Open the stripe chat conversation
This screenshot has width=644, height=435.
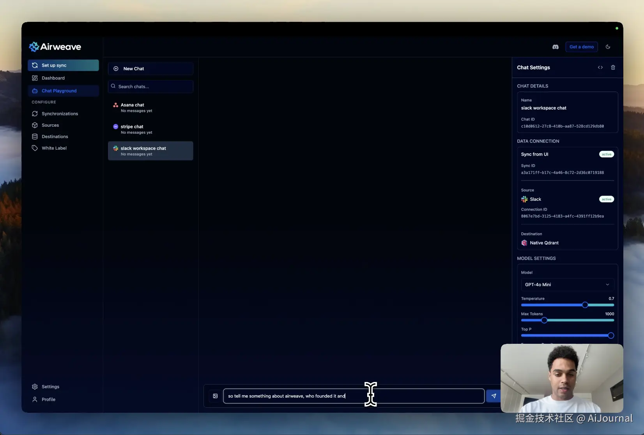[150, 129]
